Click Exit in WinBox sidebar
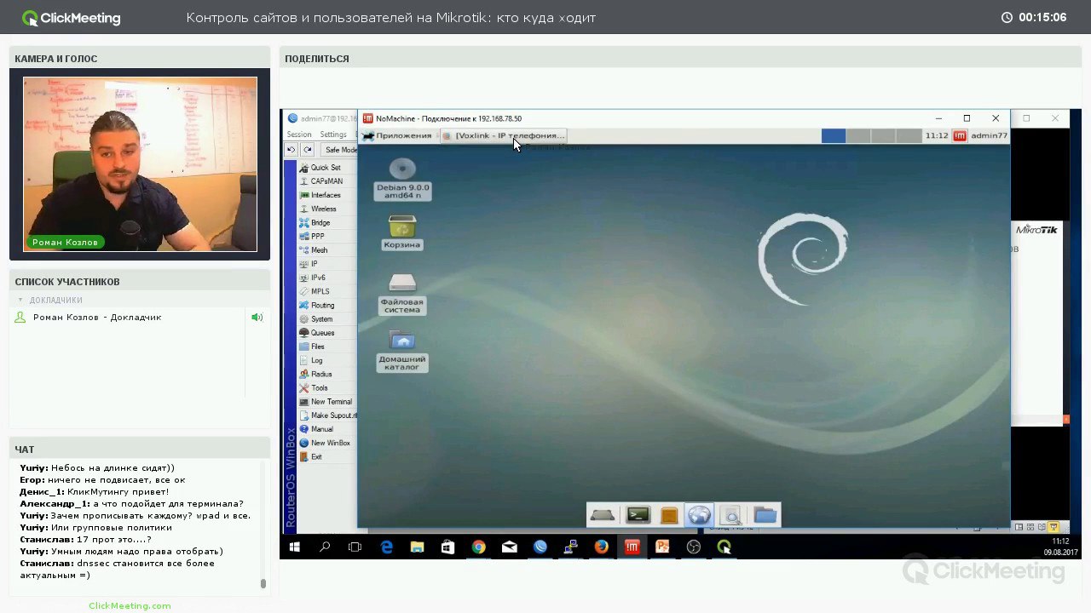 pyautogui.click(x=311, y=457)
